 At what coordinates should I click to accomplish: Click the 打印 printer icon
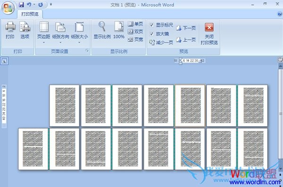pos(10,30)
